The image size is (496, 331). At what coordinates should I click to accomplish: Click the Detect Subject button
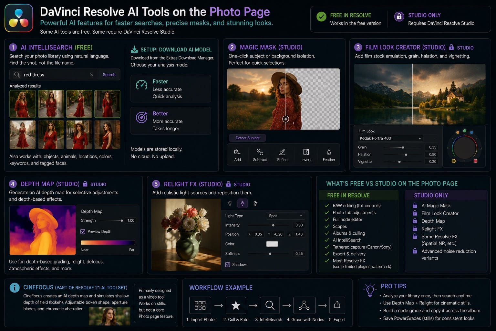pos(247,138)
